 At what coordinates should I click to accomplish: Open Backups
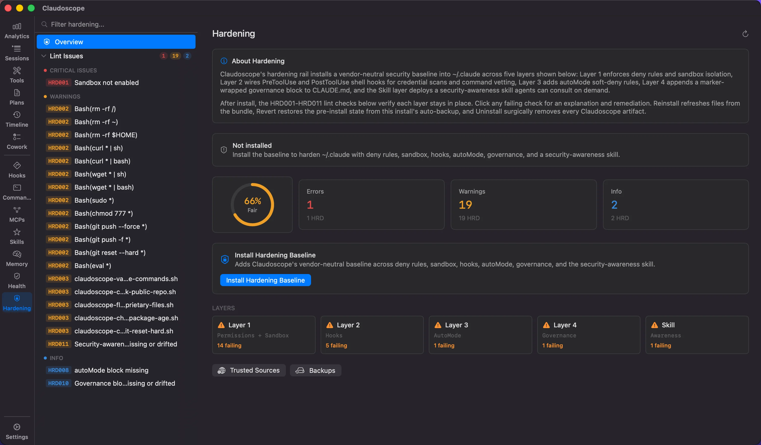pos(316,370)
